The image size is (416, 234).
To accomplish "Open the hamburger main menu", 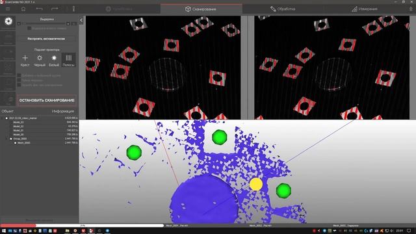I will point(8,8).
